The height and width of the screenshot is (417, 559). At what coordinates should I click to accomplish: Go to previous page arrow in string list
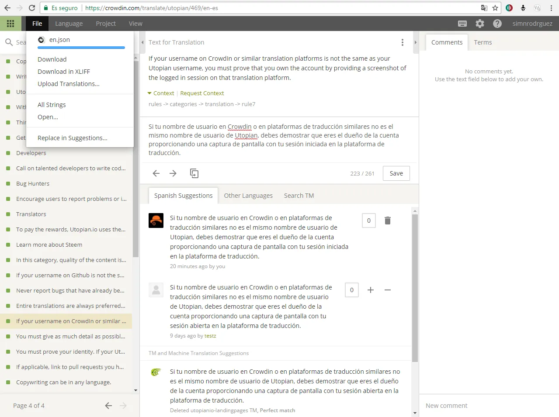pyautogui.click(x=109, y=406)
